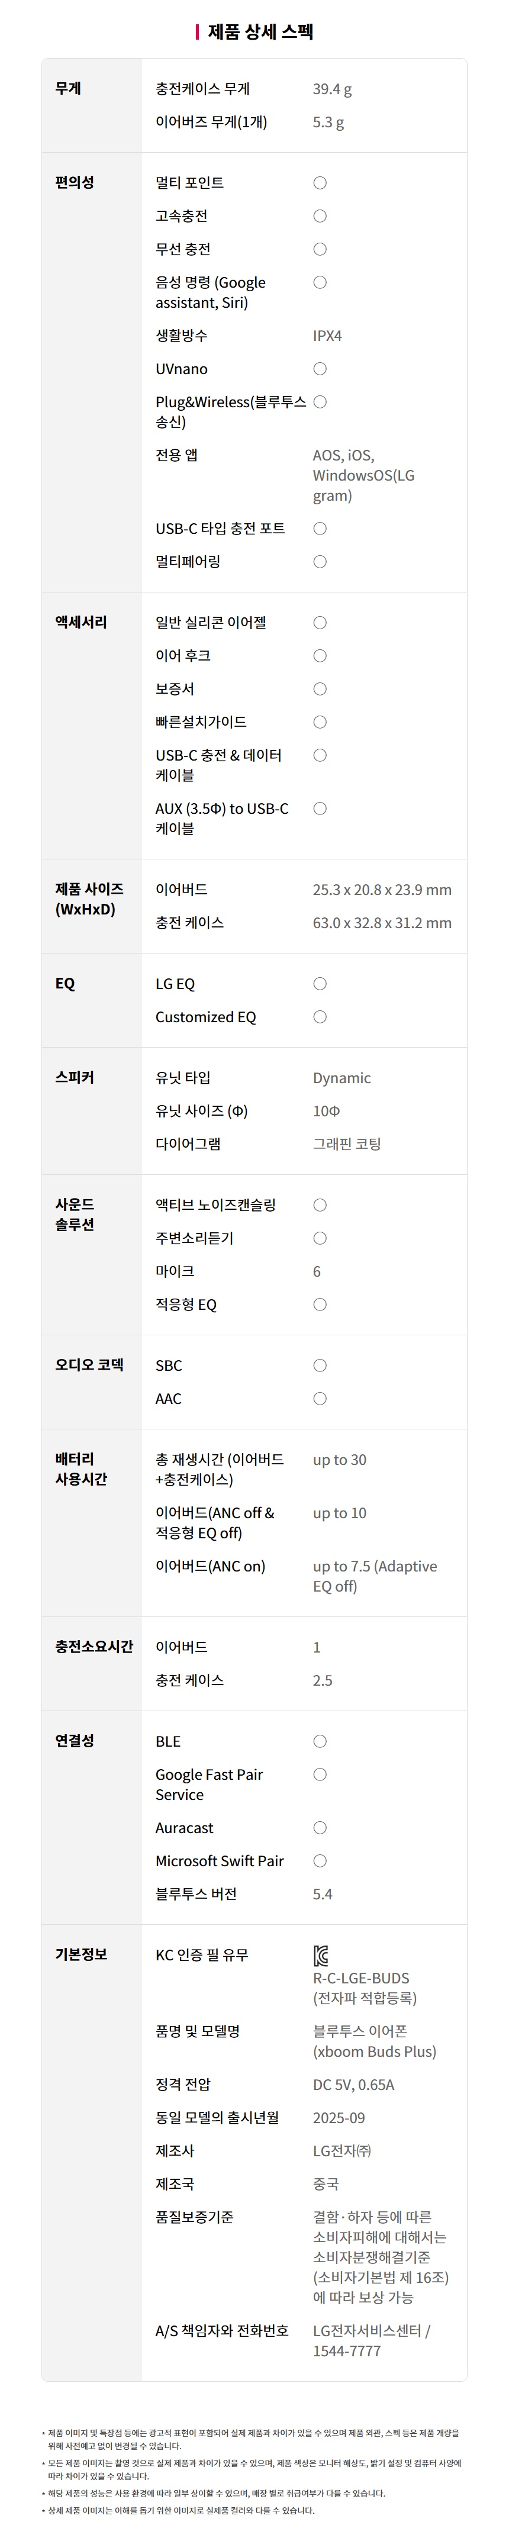The height and width of the screenshot is (2538, 509).
Task: Click the circle mark for Customized EQ
Action: point(320,1017)
